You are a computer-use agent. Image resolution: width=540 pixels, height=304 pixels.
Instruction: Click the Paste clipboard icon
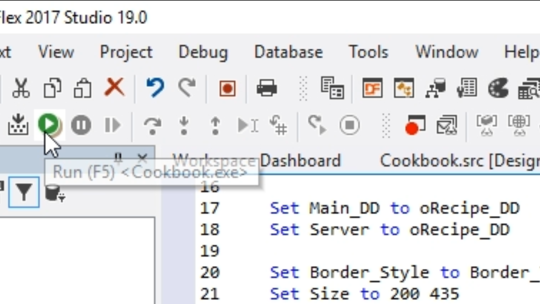tap(82, 88)
